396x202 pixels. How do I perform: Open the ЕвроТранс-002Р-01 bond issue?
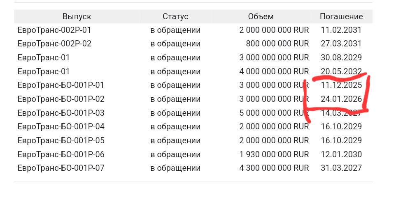[x=54, y=30]
